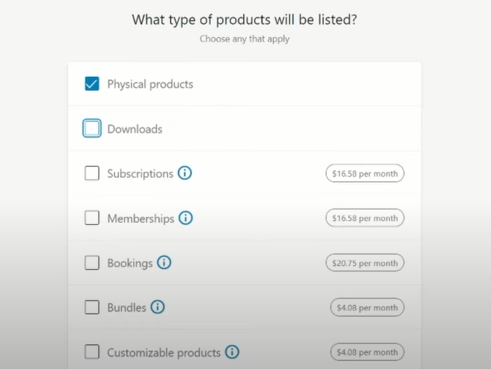Open the Bookings info icon
This screenshot has width=491, height=369.
[x=164, y=263]
